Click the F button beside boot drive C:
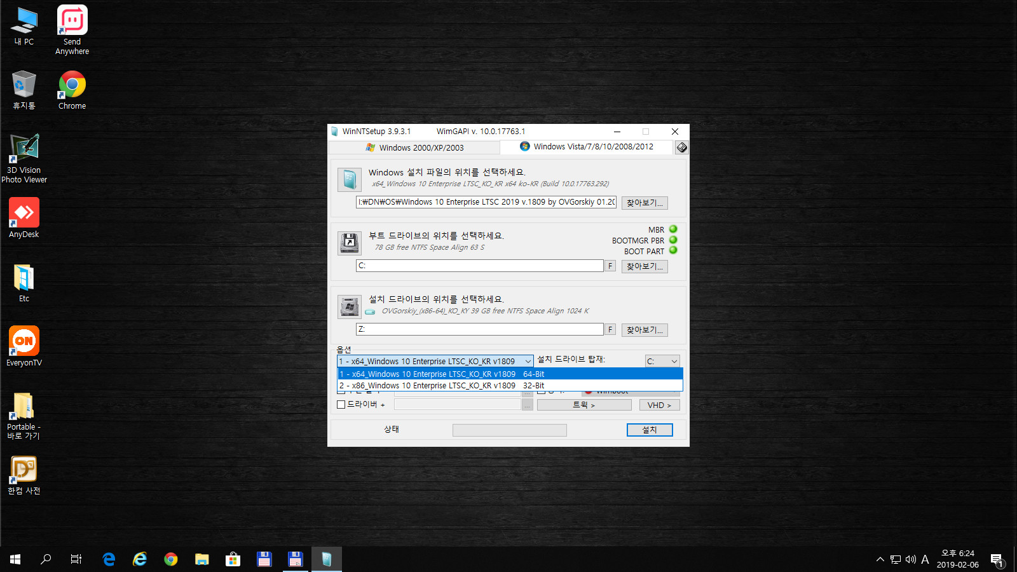Viewport: 1017px width, 572px height. (610, 266)
